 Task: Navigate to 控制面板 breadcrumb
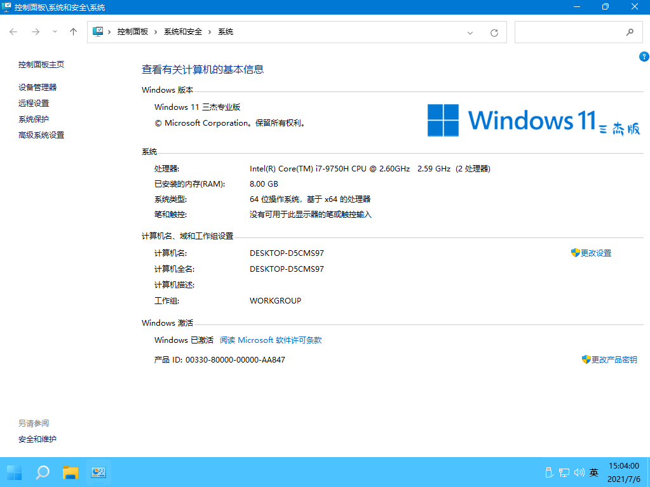133,32
